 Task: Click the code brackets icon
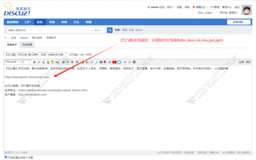tap(130, 62)
